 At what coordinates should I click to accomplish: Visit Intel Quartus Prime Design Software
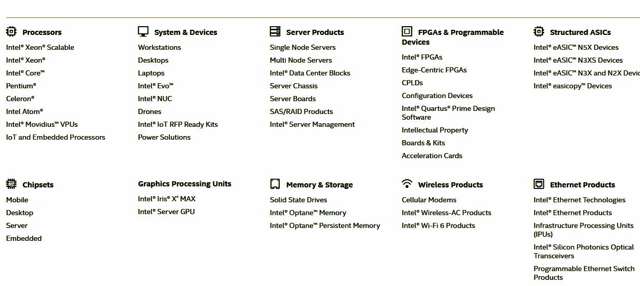[x=448, y=112]
